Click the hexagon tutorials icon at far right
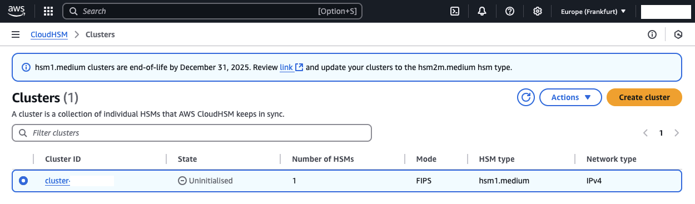Viewport: 695px width, 204px height. (x=678, y=34)
